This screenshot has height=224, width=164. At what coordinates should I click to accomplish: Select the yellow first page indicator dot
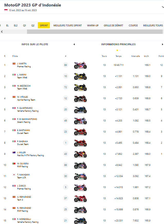tap(117, 50)
